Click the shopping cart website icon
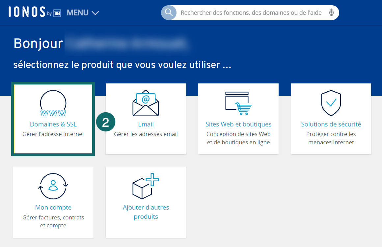The height and width of the screenshot is (247, 382). [238, 103]
